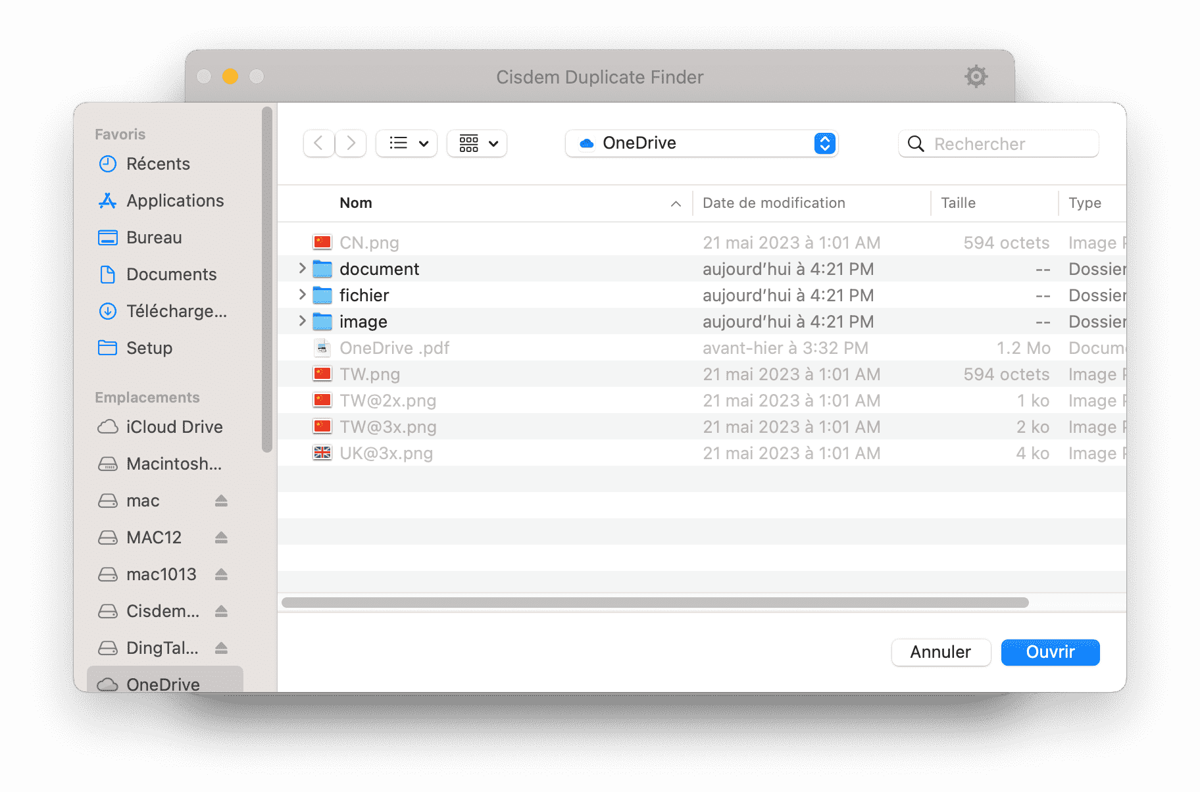1200x792 pixels.
Task: Click the sidebar vertical scrollbar
Action: tap(266, 280)
